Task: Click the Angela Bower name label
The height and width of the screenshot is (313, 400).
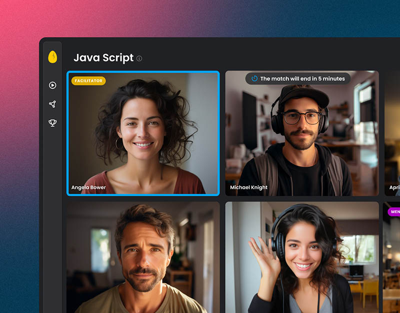Action: [88, 187]
